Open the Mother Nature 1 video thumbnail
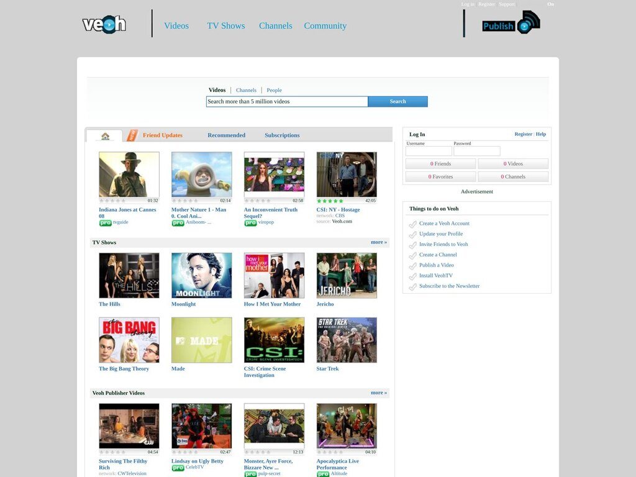This screenshot has width=636, height=477. pos(202,175)
